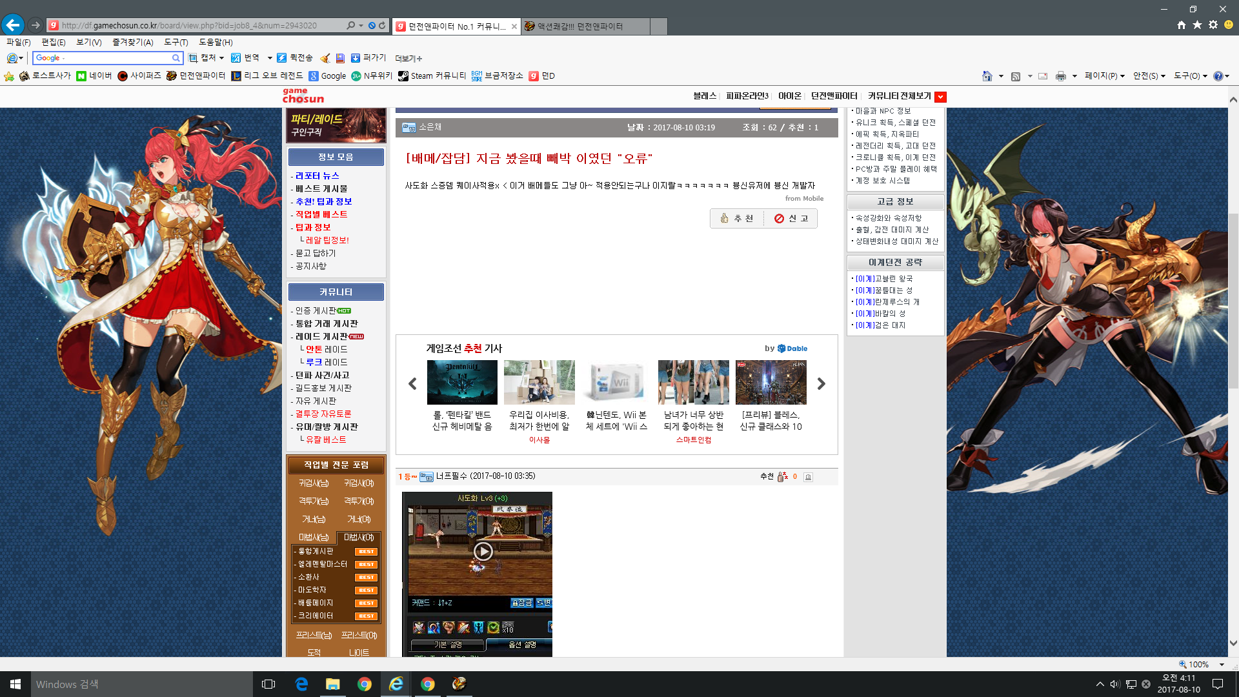Viewport: 1239px width, 697px height.
Task: Open Task View on taskbar
Action: click(x=268, y=684)
